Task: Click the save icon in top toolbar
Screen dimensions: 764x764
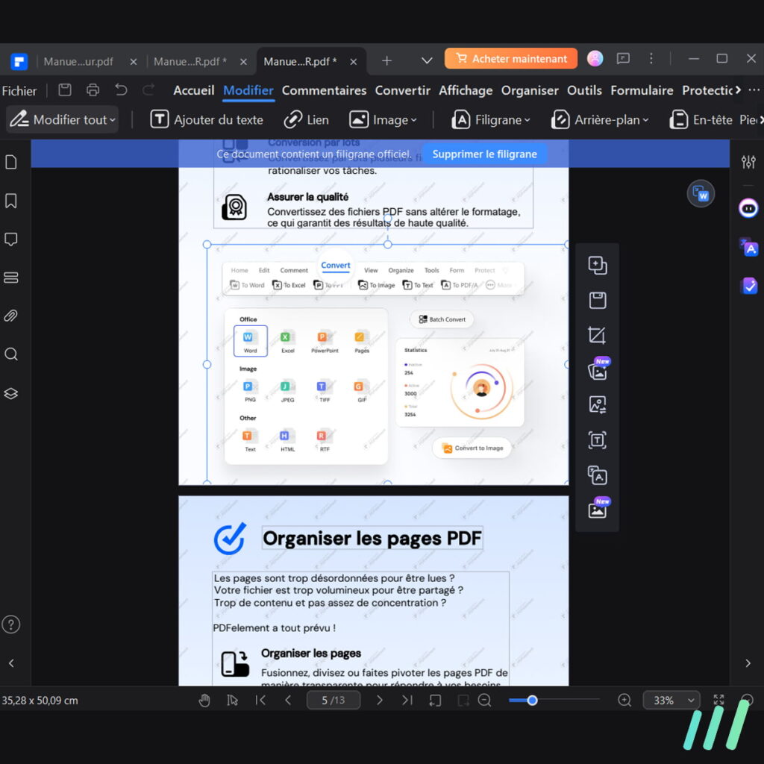Action: click(x=65, y=90)
